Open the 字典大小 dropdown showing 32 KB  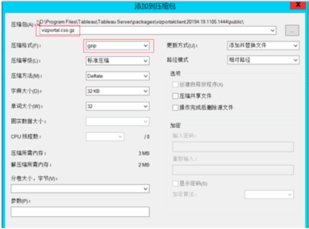[117, 91]
